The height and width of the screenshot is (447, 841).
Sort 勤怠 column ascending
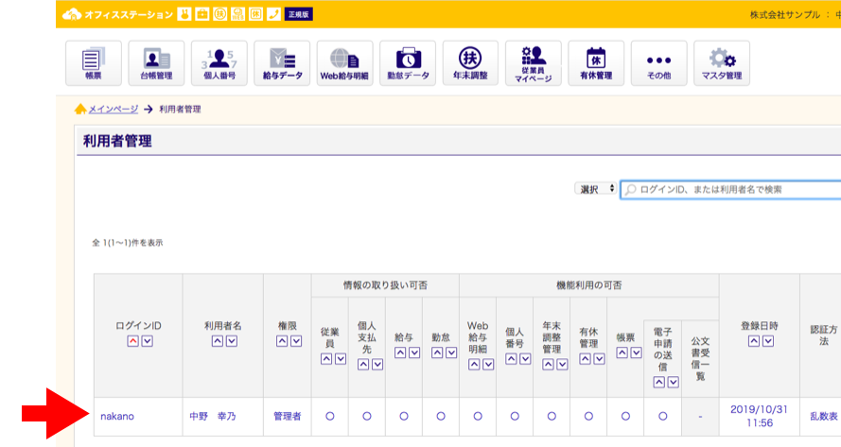[437, 352]
